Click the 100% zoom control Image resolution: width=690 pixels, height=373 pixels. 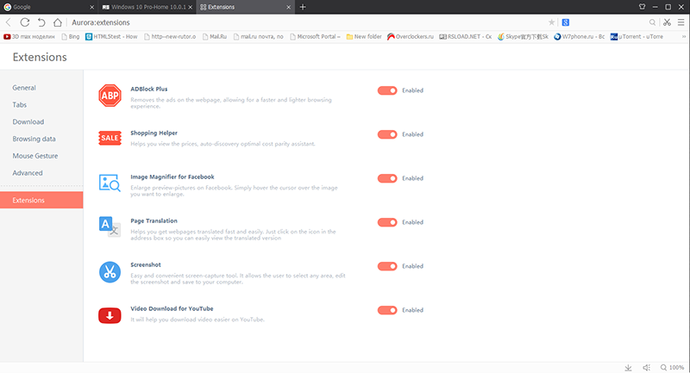672,367
